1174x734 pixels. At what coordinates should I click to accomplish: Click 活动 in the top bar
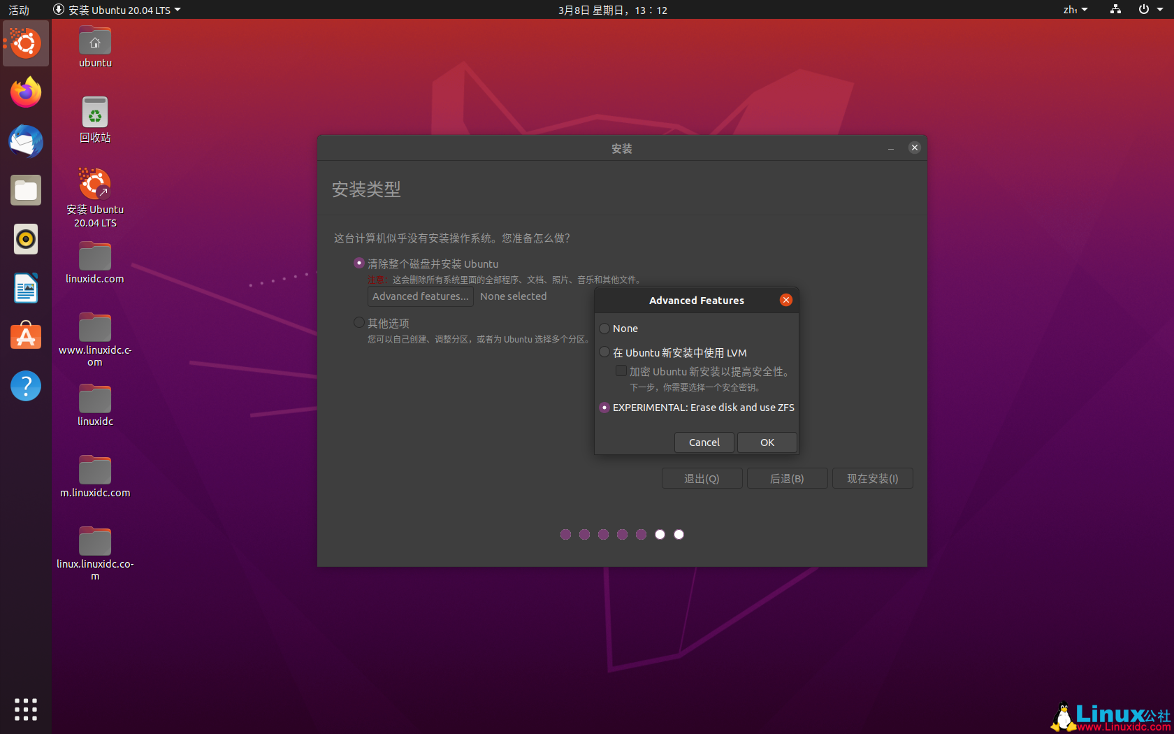(17, 10)
